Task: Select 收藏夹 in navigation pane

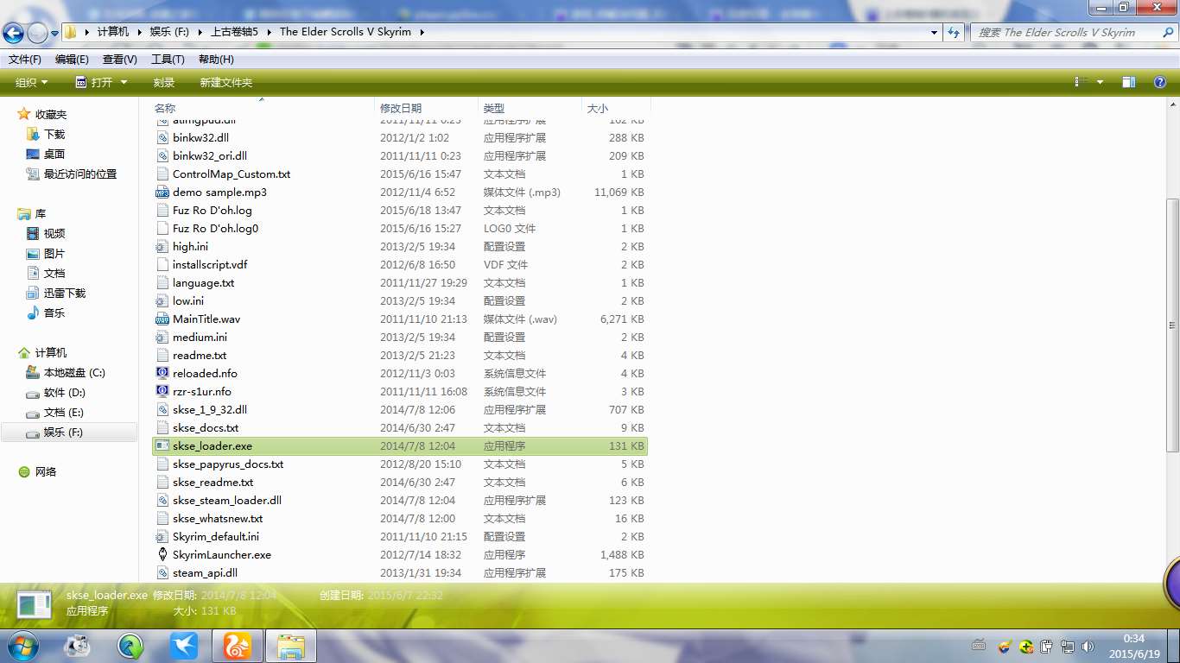Action: [x=50, y=115]
